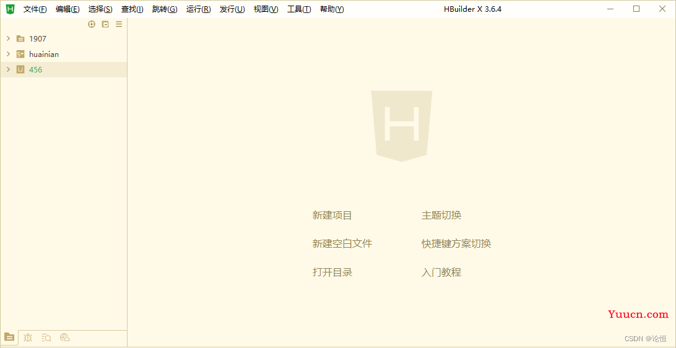Open the 选择(S) menu
Viewport: 676px width, 348px height.
(x=100, y=9)
